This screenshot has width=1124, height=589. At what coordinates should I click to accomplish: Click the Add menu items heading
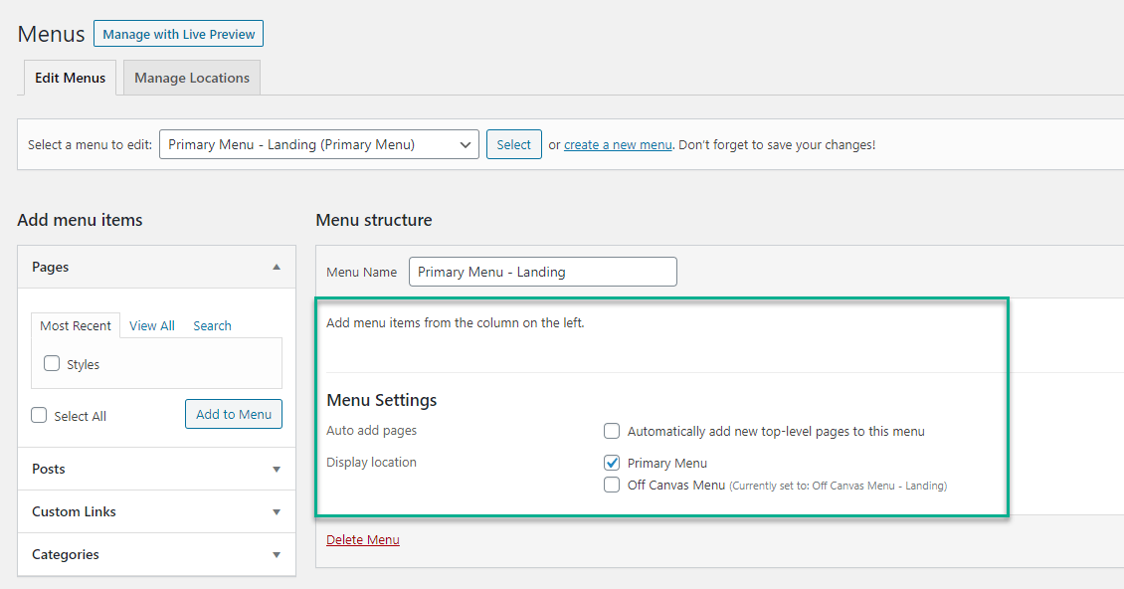[x=80, y=220]
